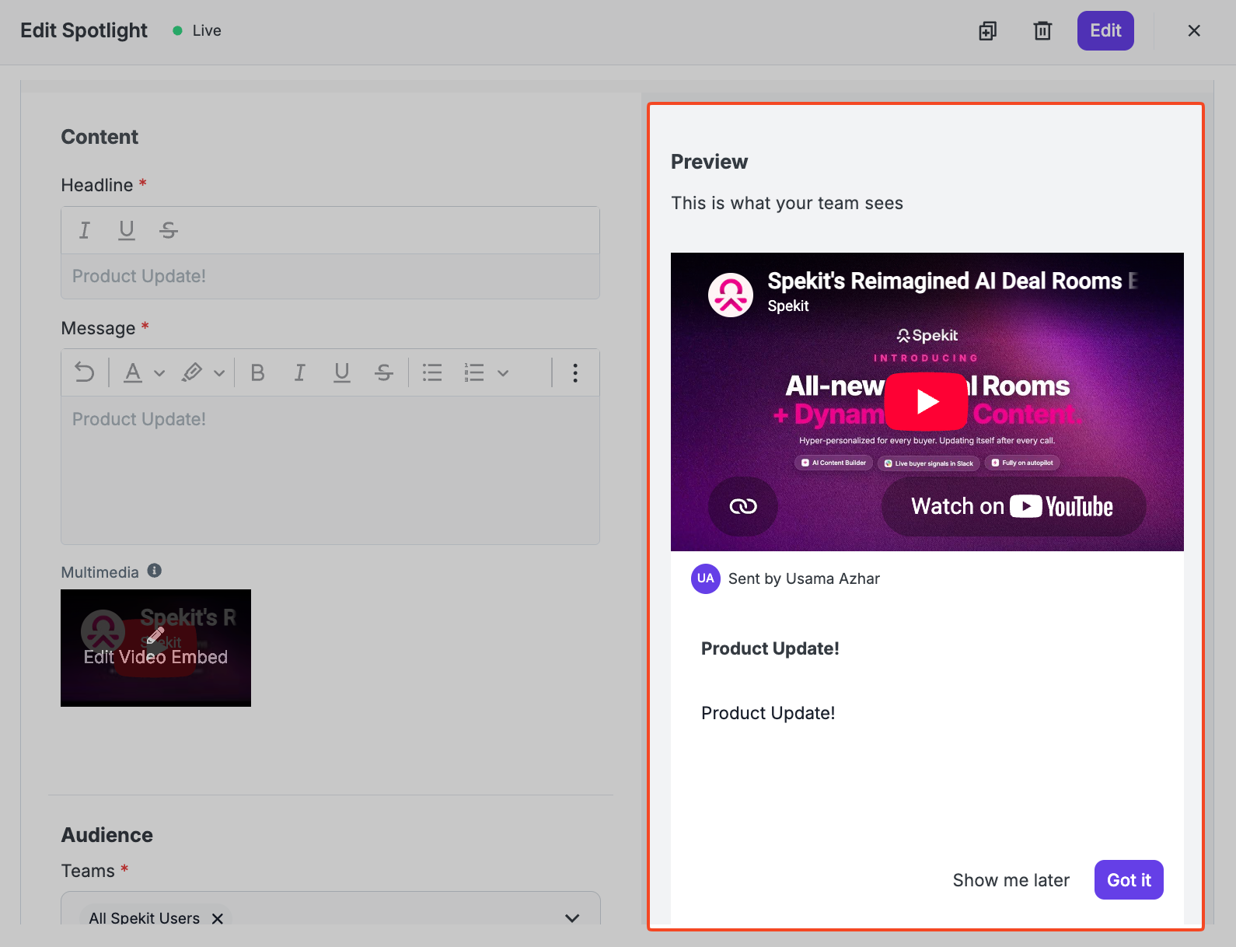The image size is (1236, 947).
Task: Click the Live status indicator
Action: (x=197, y=30)
